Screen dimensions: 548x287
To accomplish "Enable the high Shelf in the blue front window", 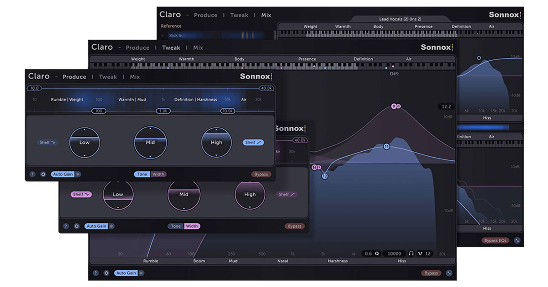I will tap(253, 142).
